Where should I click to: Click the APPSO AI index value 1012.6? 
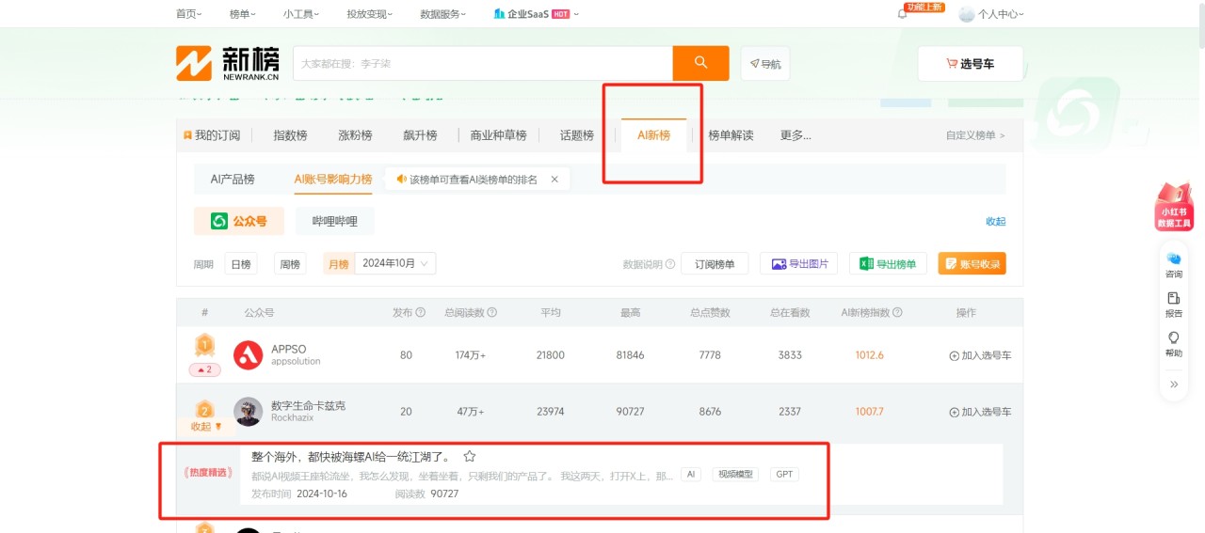(869, 355)
